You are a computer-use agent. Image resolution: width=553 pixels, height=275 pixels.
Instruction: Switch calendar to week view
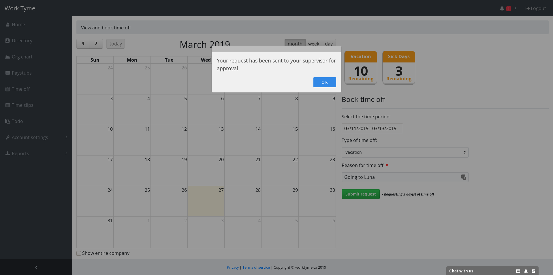313,43
